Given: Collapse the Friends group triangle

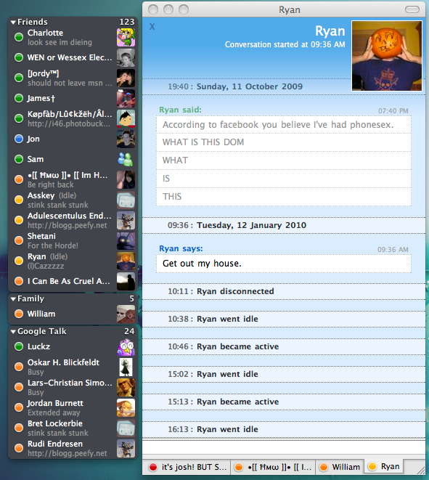Looking at the screenshot, I should tap(13, 22).
